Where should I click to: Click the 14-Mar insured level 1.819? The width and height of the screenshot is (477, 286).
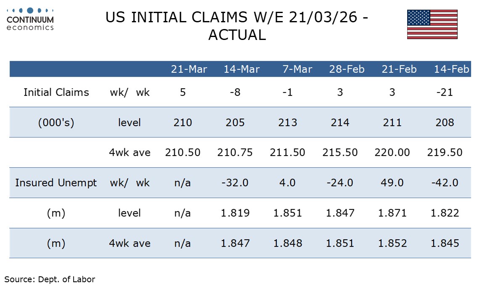(x=235, y=213)
